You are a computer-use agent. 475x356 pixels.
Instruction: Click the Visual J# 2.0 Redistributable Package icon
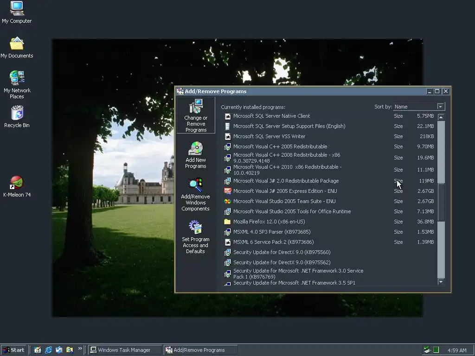[227, 181]
